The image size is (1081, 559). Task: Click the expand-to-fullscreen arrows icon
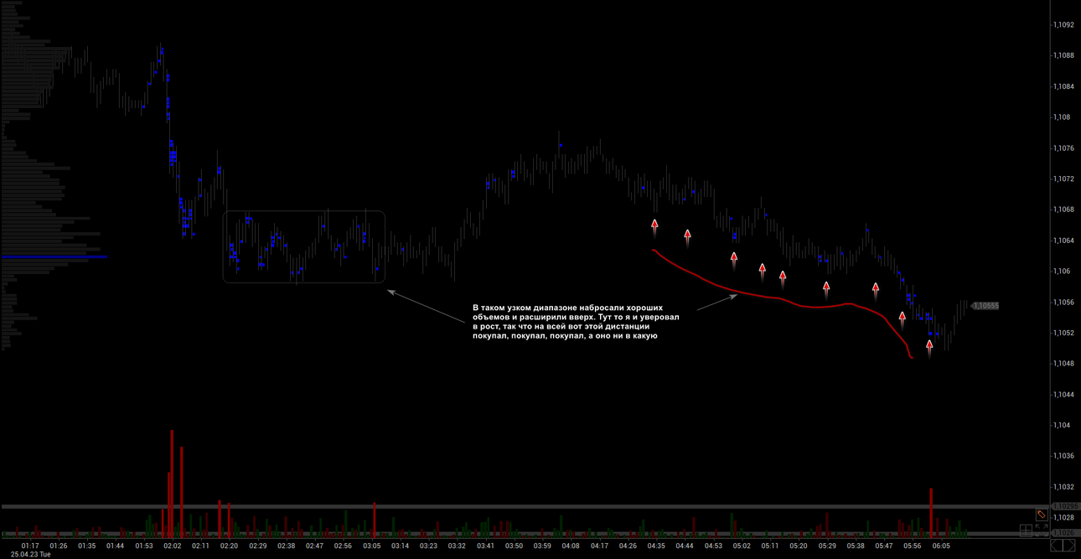[x=1042, y=531]
